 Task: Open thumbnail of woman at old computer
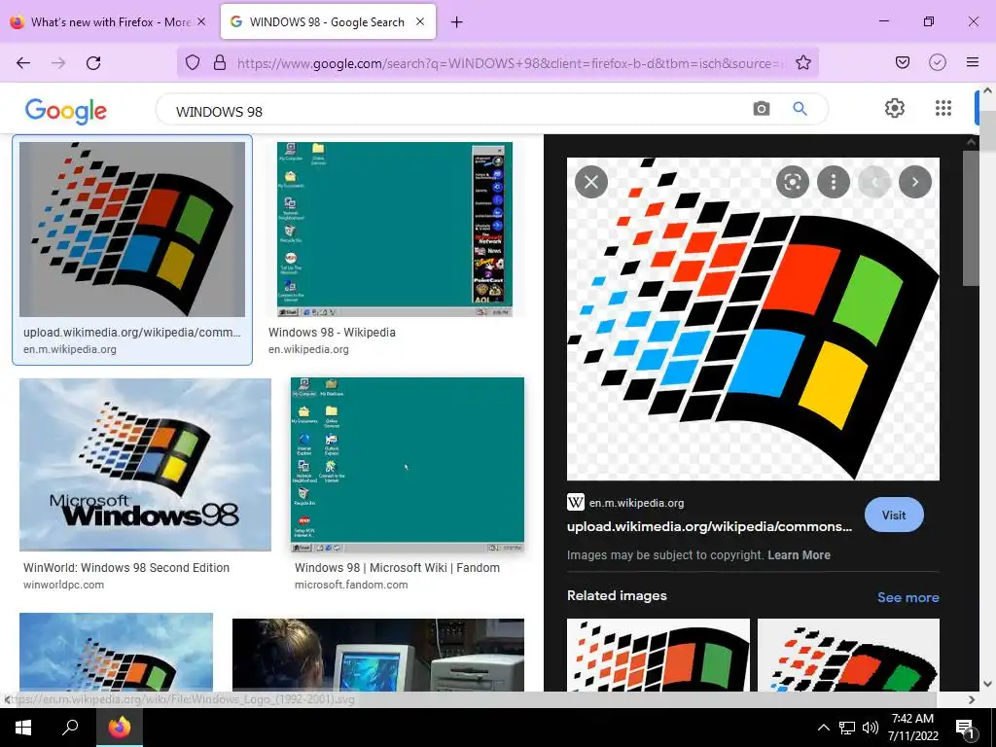[378, 655]
